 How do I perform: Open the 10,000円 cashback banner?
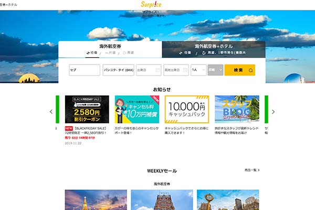[187, 109]
